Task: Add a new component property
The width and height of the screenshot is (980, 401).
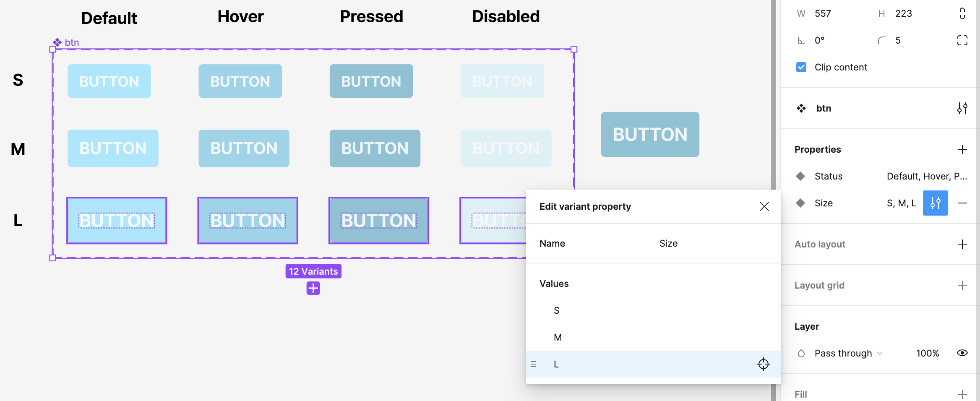Action: click(962, 149)
